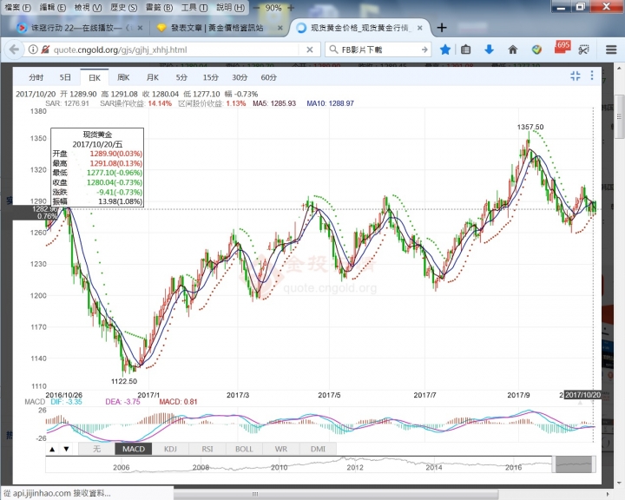
Task: Select the 60分 timeframe button
Action: [x=269, y=77]
